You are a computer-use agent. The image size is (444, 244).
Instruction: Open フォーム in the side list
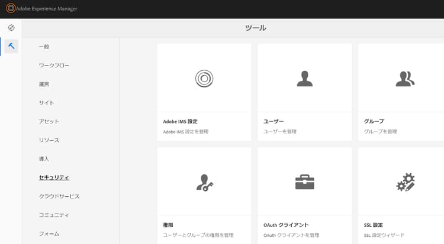(x=49, y=233)
